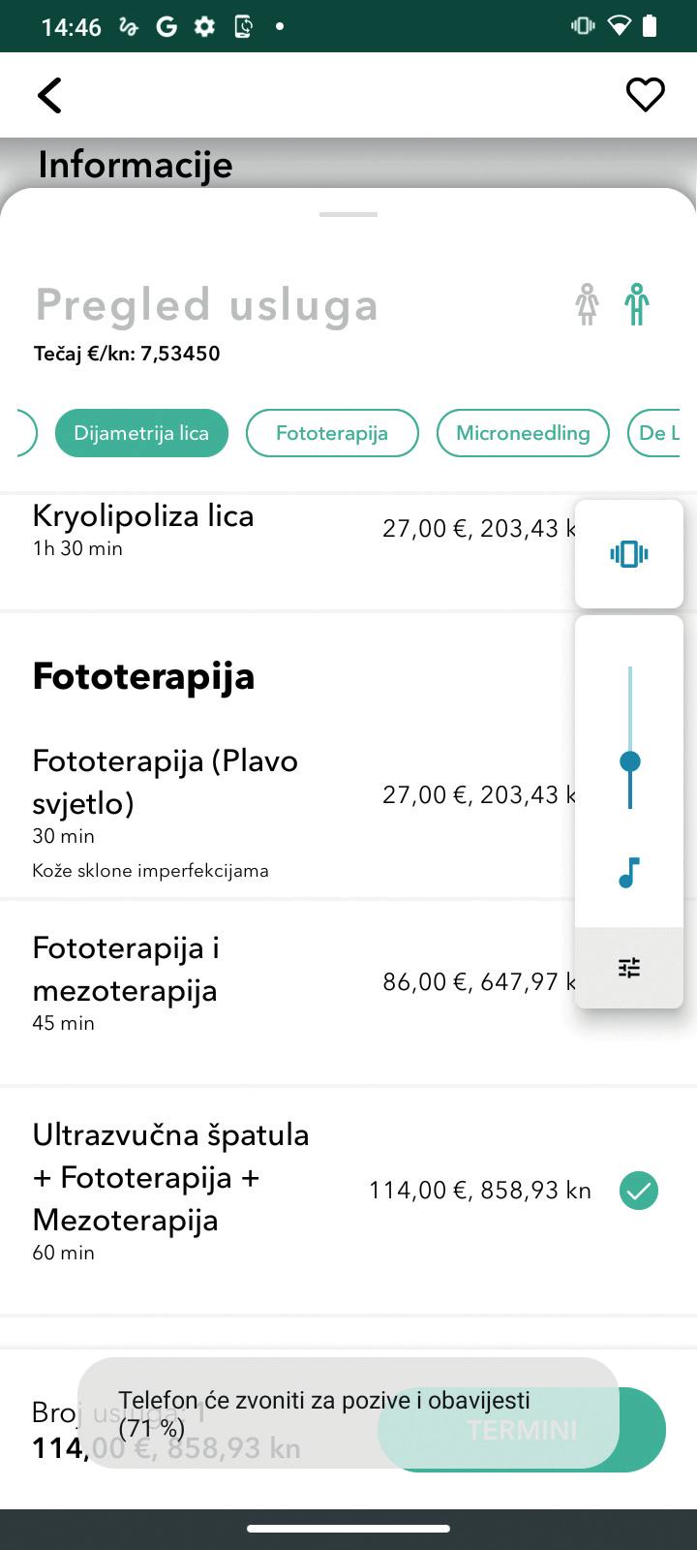Select the male gender icon

pyautogui.click(x=636, y=304)
